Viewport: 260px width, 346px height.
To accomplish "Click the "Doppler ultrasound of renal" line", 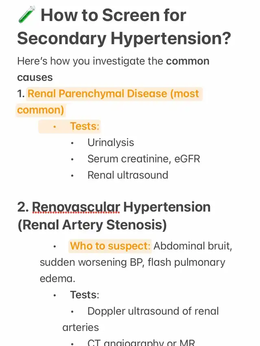I will click(x=153, y=311).
